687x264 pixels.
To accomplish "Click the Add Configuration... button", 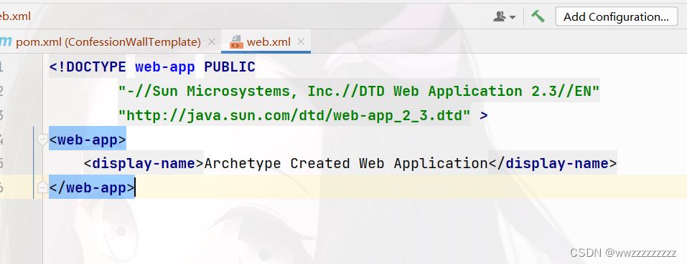I will point(616,16).
